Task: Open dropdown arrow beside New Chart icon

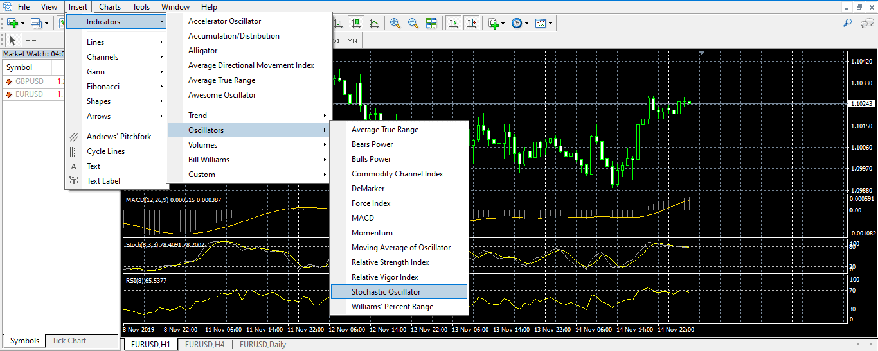Action: point(22,23)
